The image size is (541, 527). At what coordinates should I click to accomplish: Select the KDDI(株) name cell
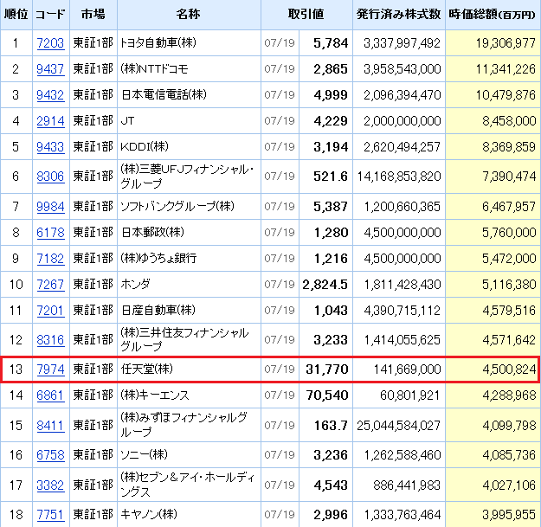click(x=189, y=147)
